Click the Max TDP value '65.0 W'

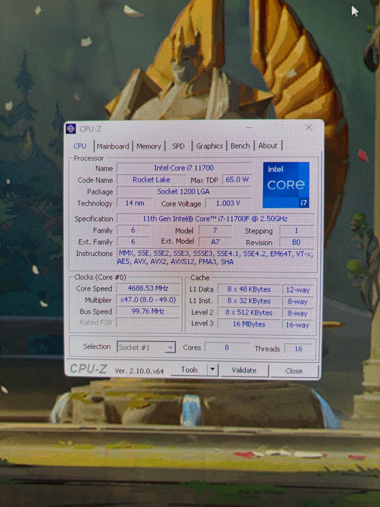pos(237,179)
